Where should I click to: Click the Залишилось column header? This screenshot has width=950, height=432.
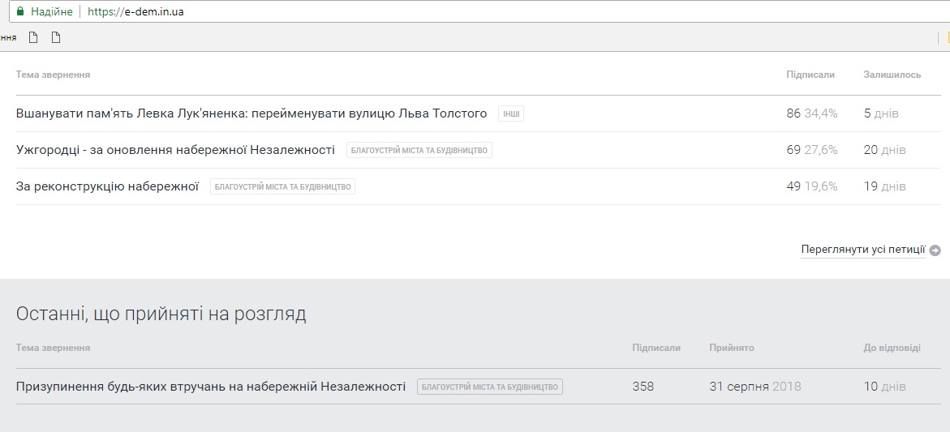coord(892,75)
